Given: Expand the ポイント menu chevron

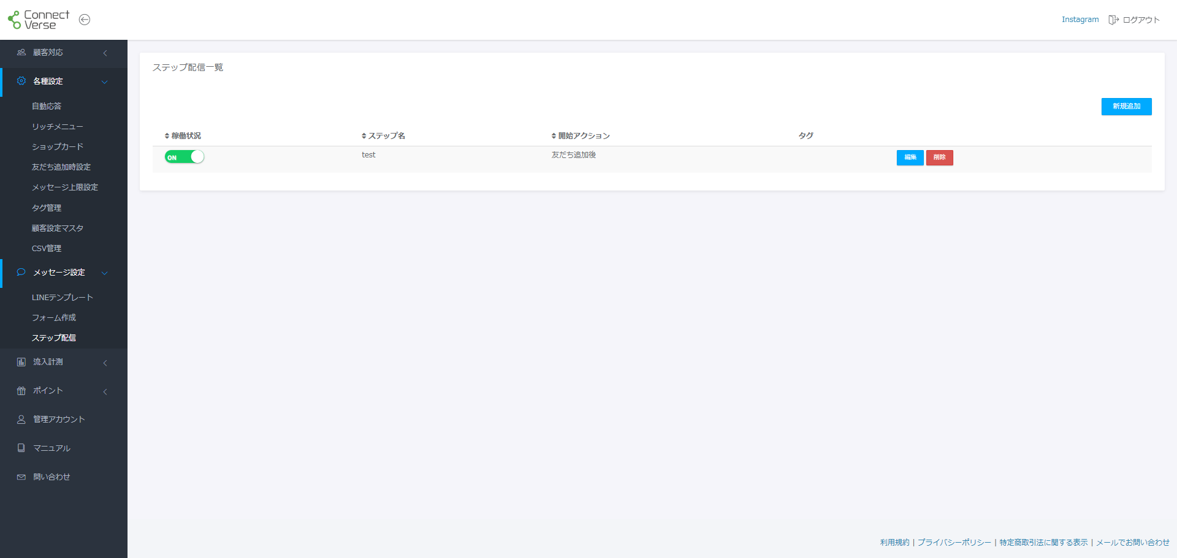Looking at the screenshot, I should tap(105, 391).
